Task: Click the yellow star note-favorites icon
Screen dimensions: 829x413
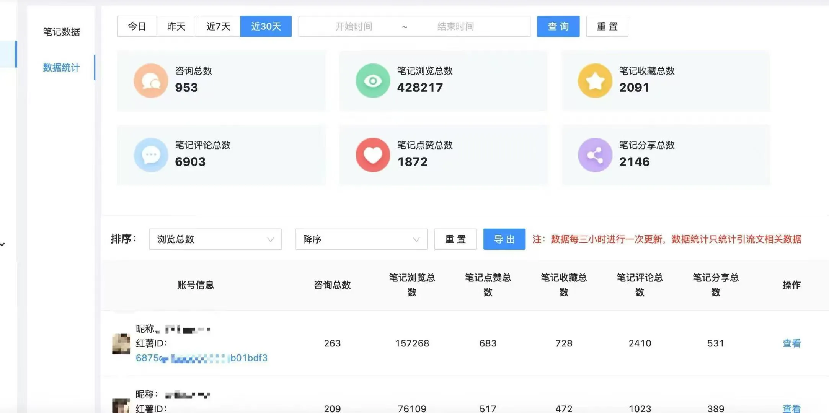Action: tap(594, 80)
